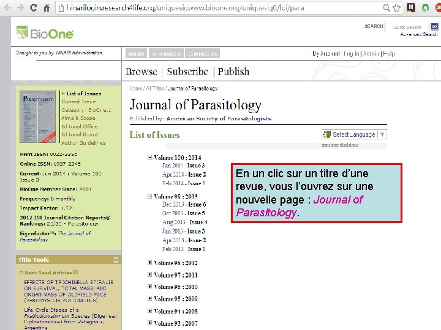Open the Author Guidelines sidebar link
The height and width of the screenshot is (330, 441).
(83, 143)
